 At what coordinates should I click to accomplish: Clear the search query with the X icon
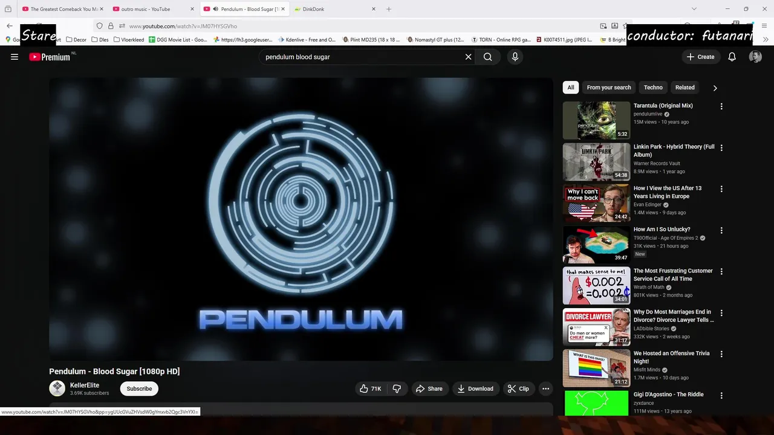coord(468,57)
